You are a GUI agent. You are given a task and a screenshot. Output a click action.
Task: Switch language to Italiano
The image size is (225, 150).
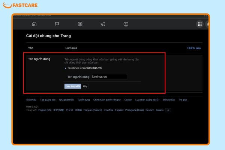click(x=160, y=110)
